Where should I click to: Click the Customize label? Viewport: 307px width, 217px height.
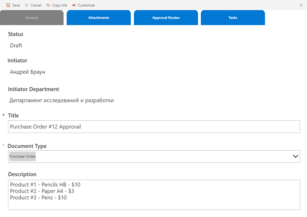click(87, 5)
